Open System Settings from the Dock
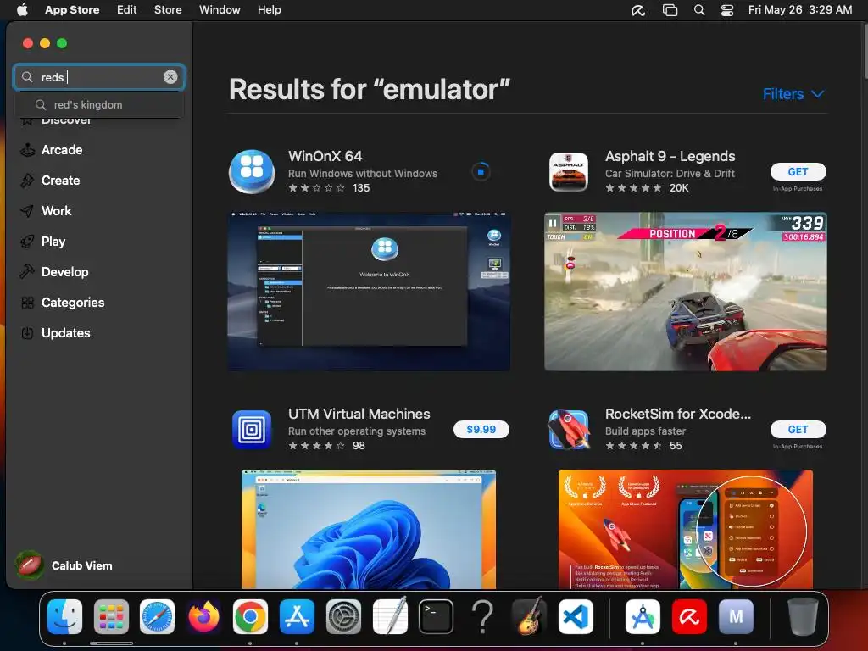This screenshot has height=651, width=868. (343, 617)
